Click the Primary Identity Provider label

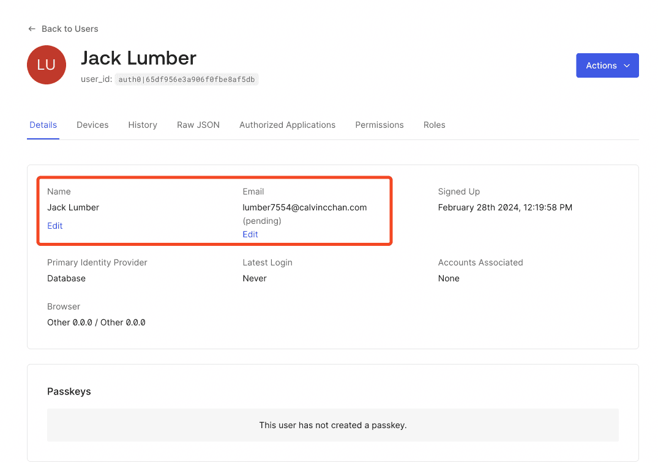pyautogui.click(x=97, y=262)
